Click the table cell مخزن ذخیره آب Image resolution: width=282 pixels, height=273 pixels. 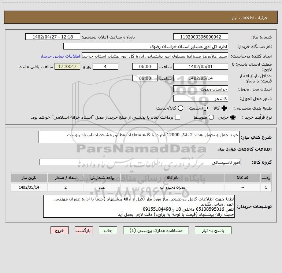point(172,187)
